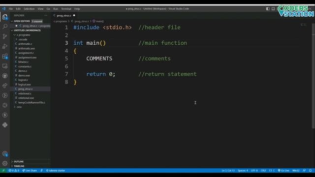315x177 pixels.
Task: Change Spaces: 4 indentation setting
Action: click(243, 171)
